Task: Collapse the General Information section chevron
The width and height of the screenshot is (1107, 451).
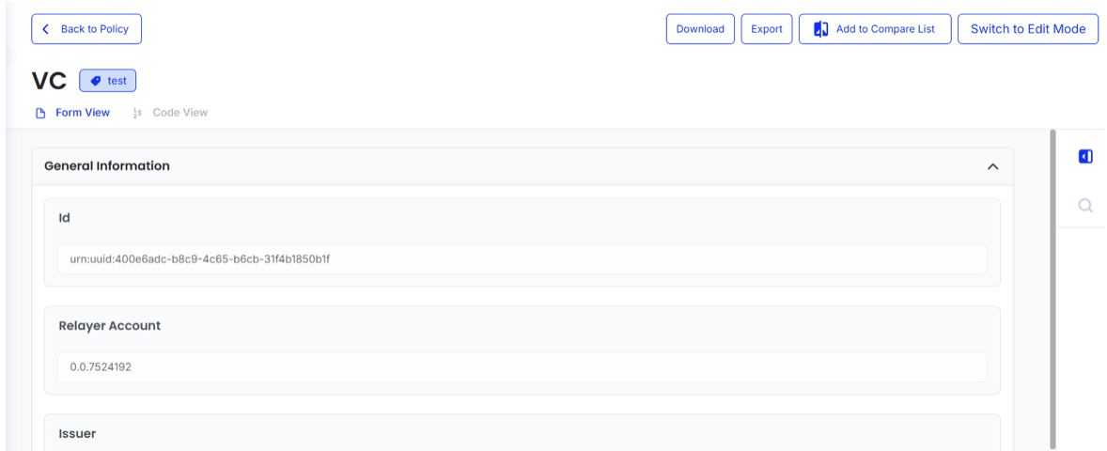Action: click(x=992, y=166)
